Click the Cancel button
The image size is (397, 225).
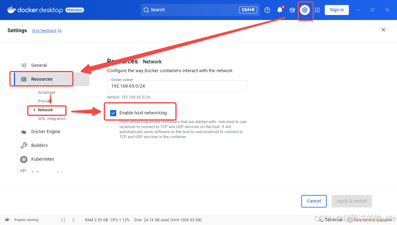314,201
